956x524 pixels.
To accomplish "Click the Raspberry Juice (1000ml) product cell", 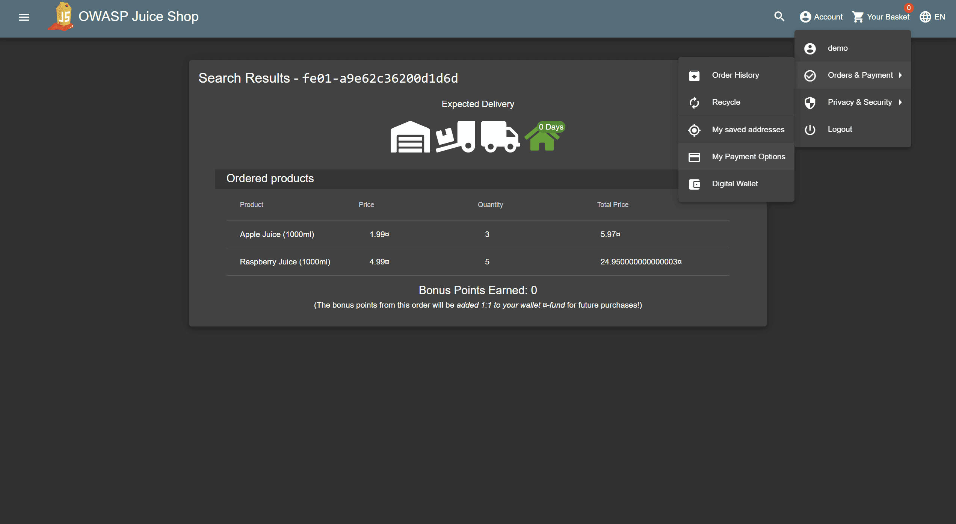I will pos(285,262).
